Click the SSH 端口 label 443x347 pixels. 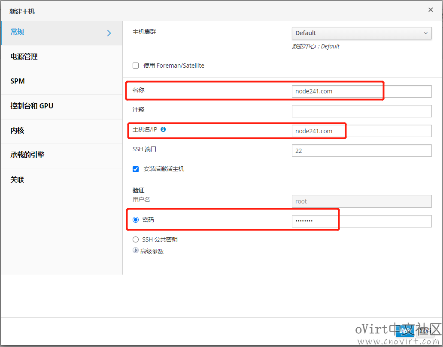pyautogui.click(x=144, y=149)
